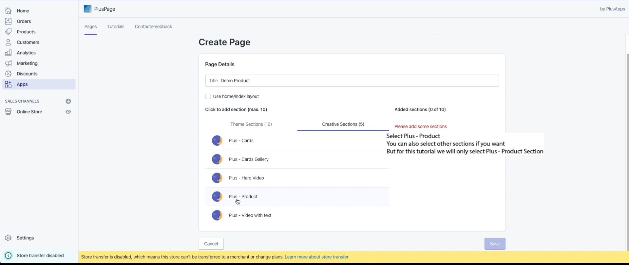The image size is (629, 265).
Task: Click the Home icon in sidebar
Action: click(8, 11)
